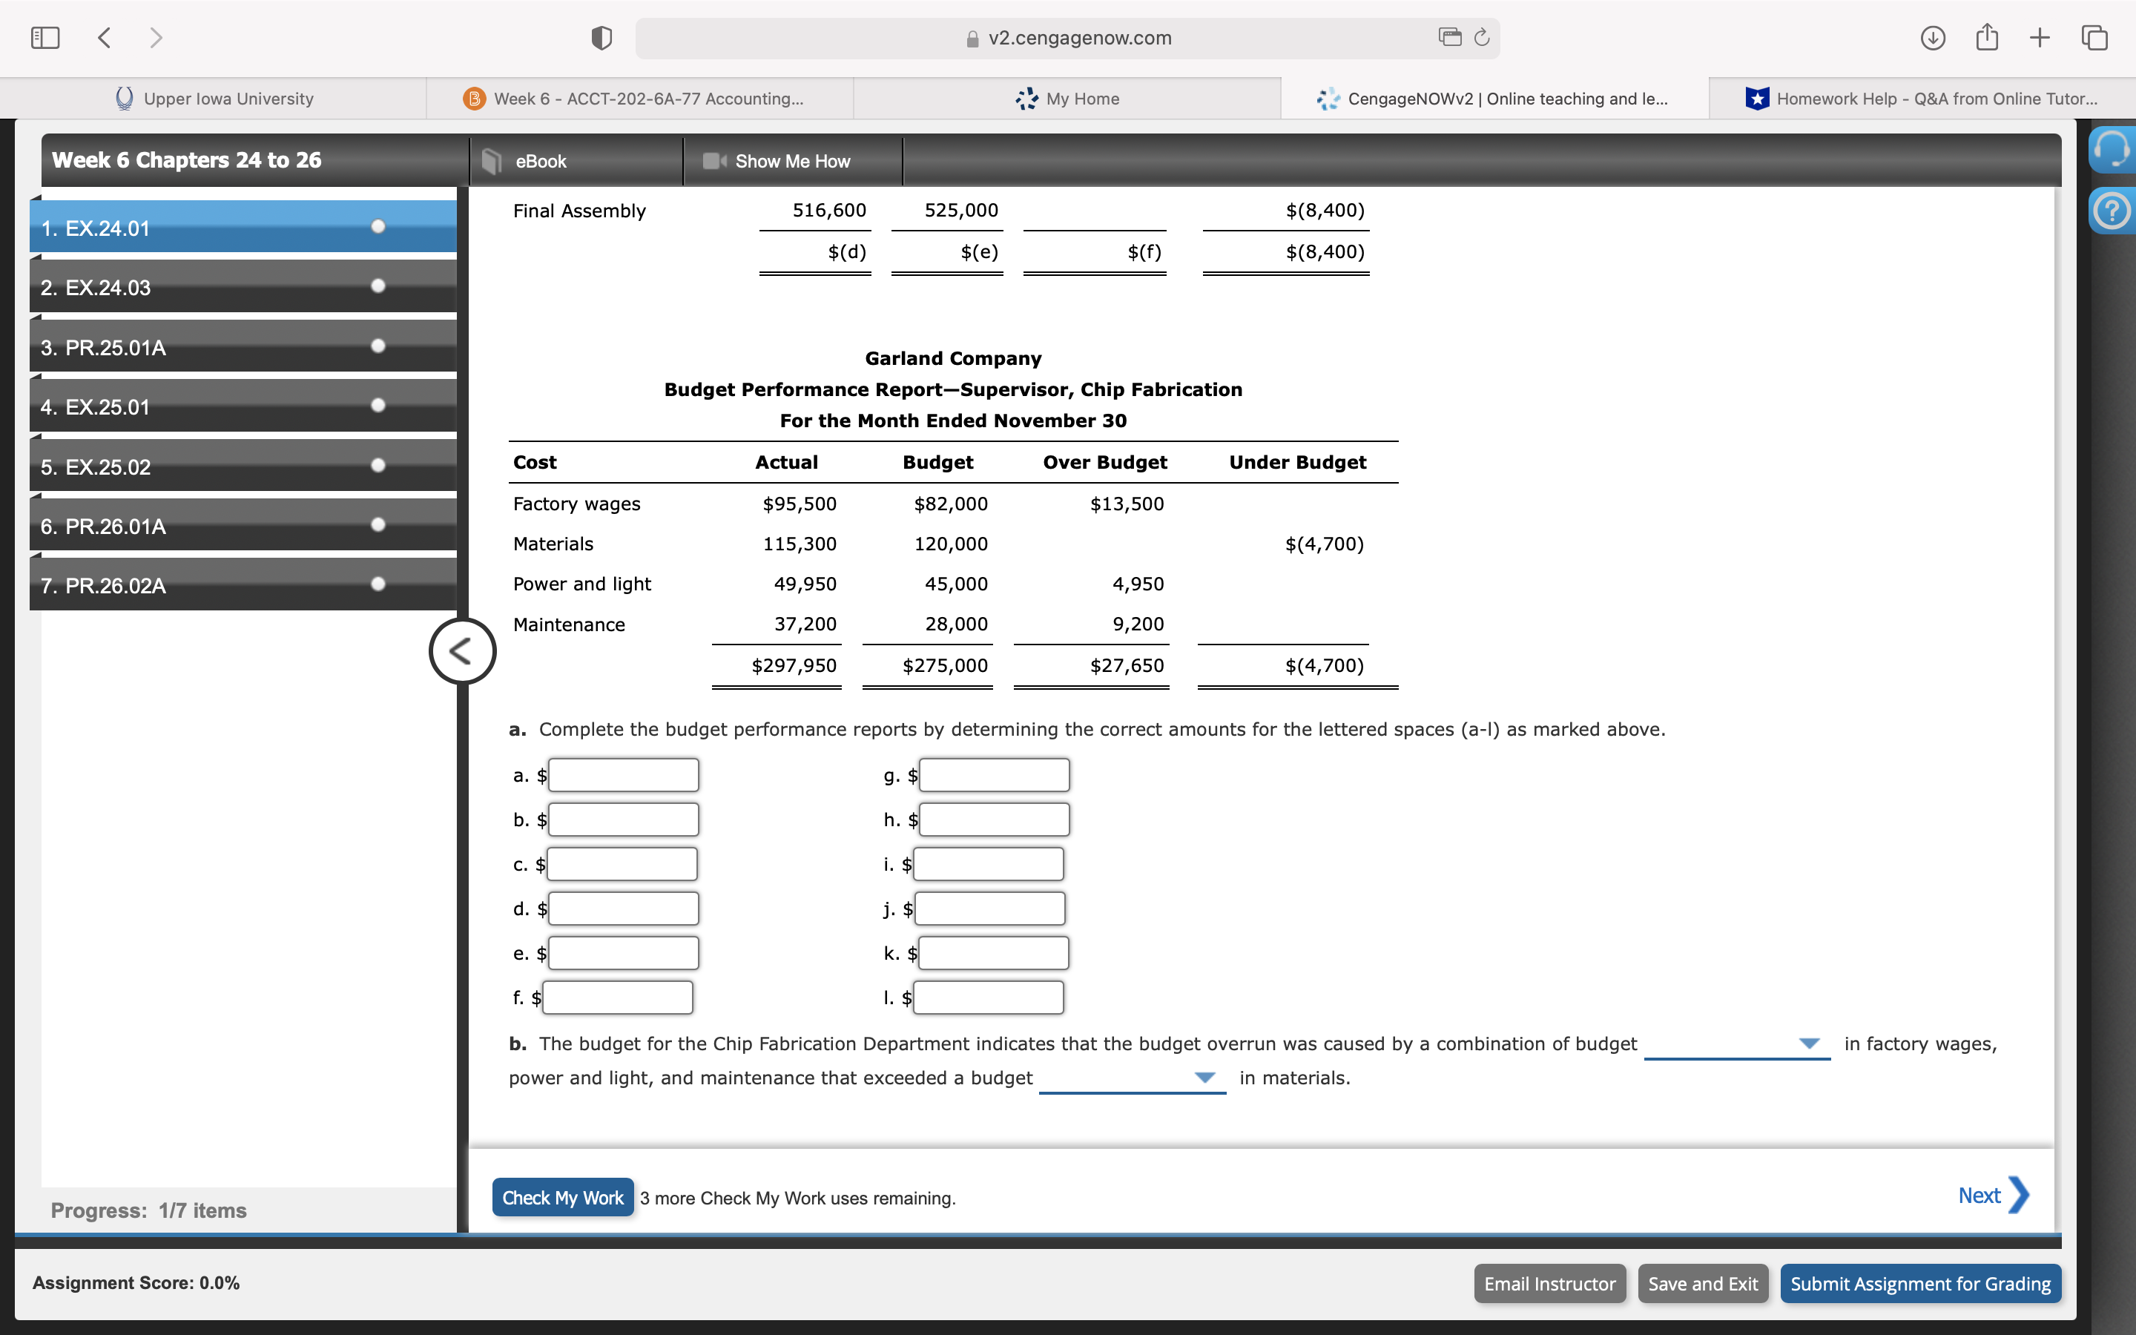Mark completion dot next to EX.25.01
Image resolution: width=2136 pixels, height=1335 pixels.
point(378,405)
